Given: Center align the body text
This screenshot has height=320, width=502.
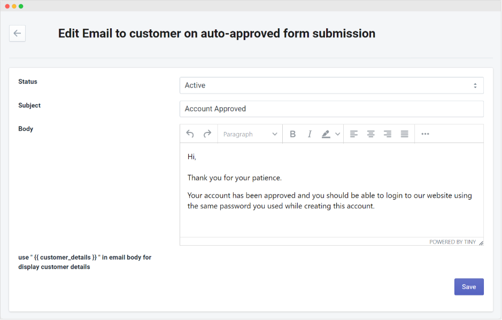Looking at the screenshot, I should click(x=370, y=134).
